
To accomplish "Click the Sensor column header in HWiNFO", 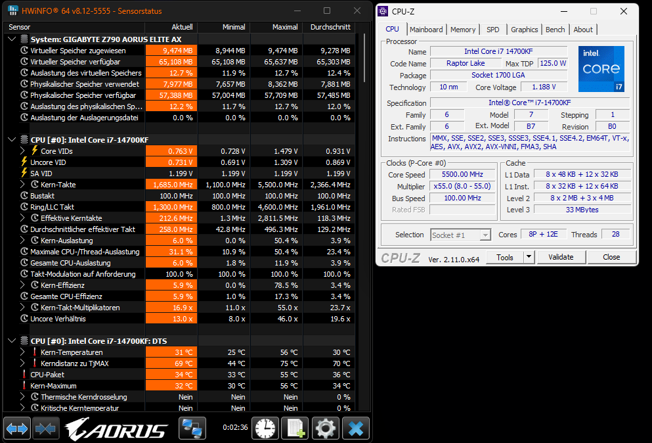I will 76,27.
